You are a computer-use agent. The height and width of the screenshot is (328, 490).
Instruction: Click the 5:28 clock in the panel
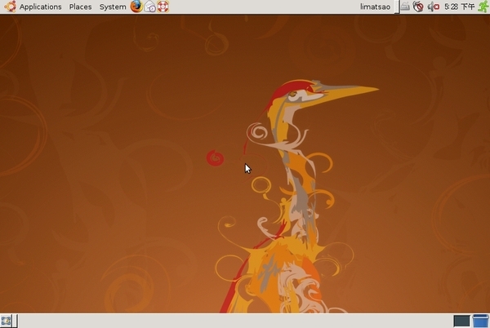tap(459, 7)
